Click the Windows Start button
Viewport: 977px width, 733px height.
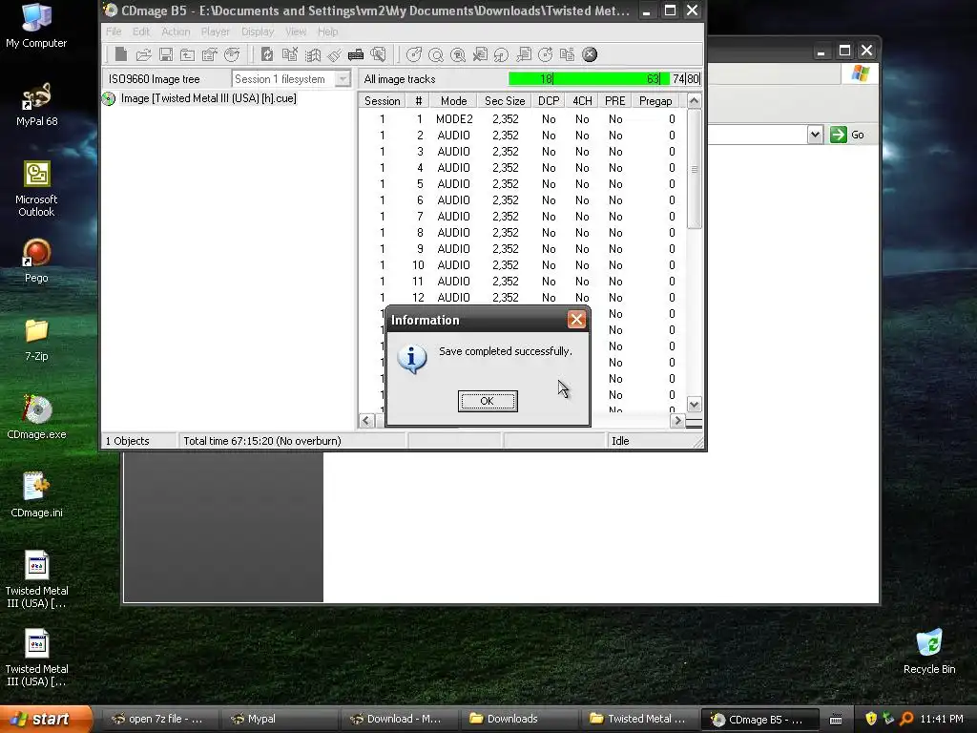point(46,719)
